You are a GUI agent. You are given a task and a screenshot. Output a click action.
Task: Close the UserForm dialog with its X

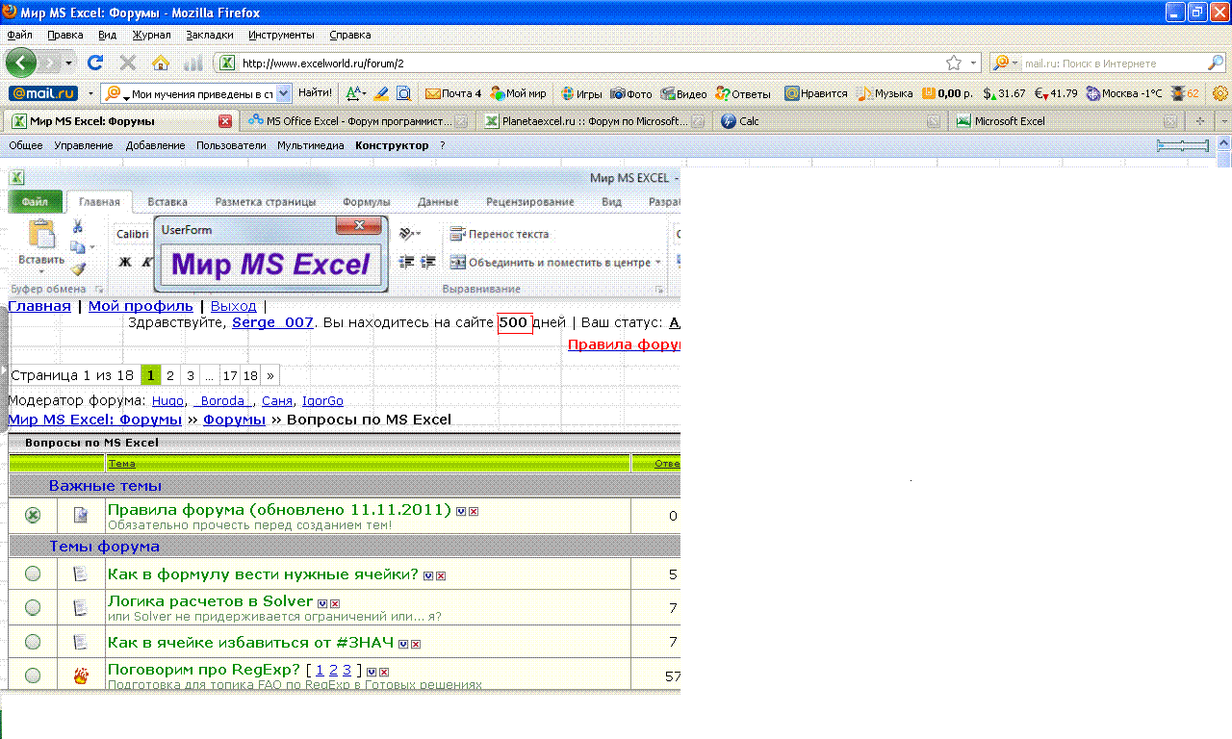(359, 225)
